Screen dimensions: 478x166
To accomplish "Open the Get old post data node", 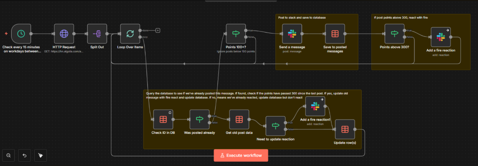I will (239, 119).
